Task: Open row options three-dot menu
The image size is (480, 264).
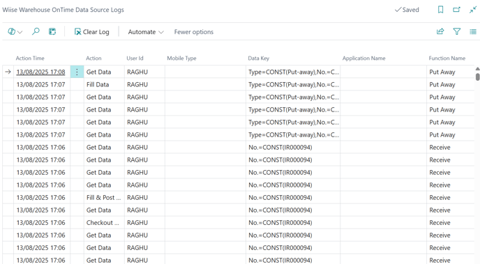Action: [x=77, y=72]
